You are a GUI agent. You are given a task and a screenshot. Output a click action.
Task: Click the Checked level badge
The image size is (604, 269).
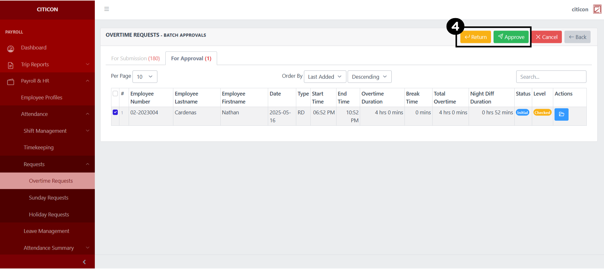[542, 113]
